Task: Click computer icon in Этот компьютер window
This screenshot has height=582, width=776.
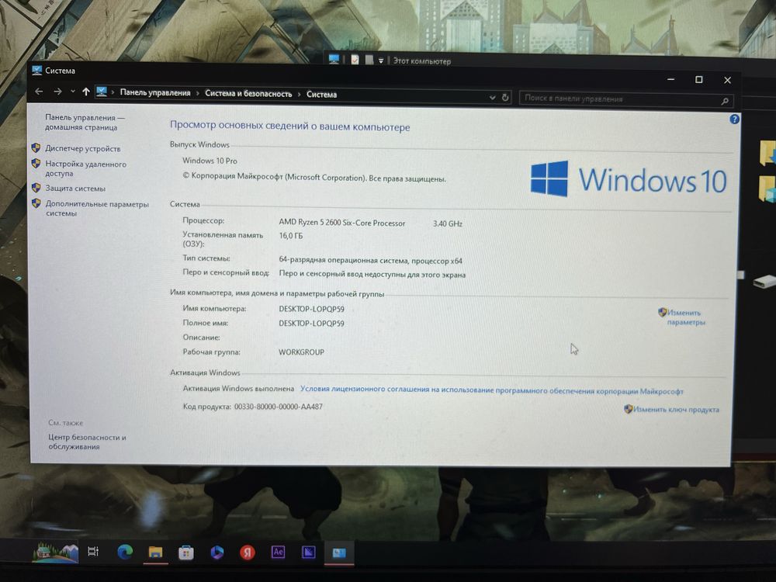Action: coord(334,59)
